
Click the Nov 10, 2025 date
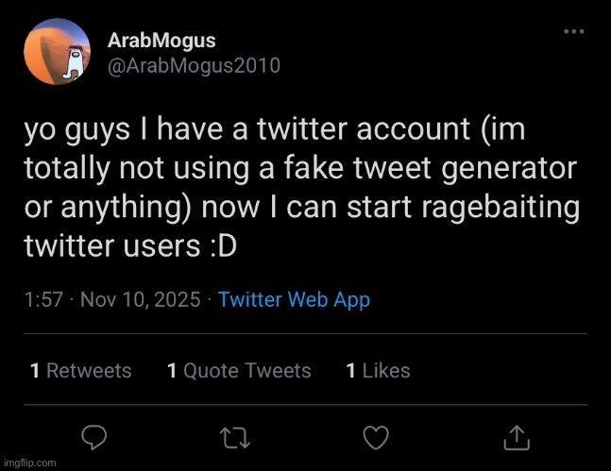click(x=139, y=300)
